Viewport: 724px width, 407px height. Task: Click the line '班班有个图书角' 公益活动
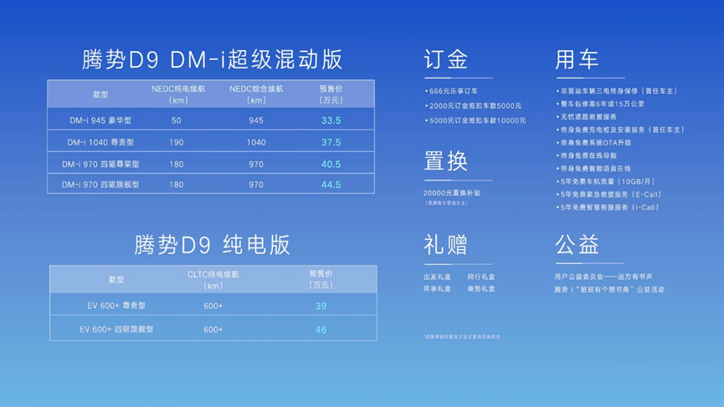(609, 289)
